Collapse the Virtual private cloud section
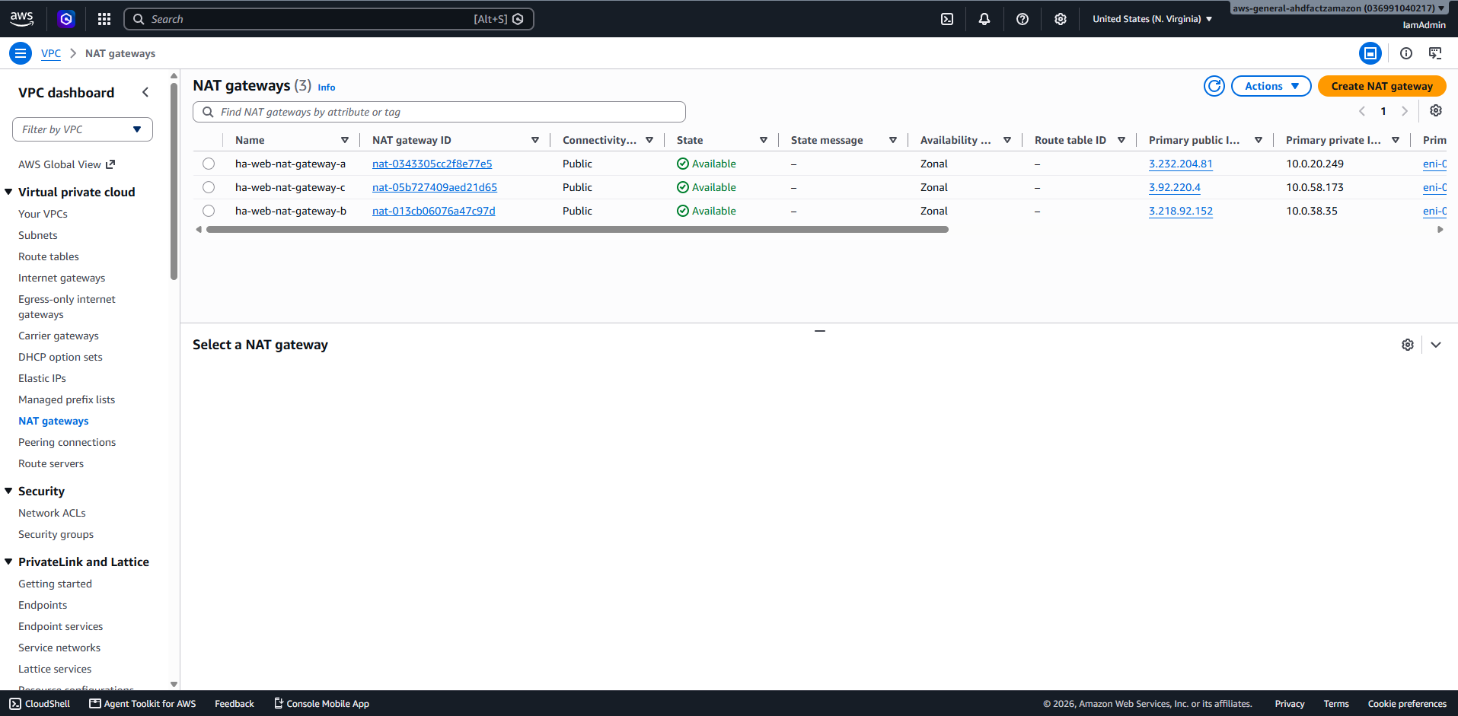Screen dimensions: 1458x716 (x=8, y=192)
